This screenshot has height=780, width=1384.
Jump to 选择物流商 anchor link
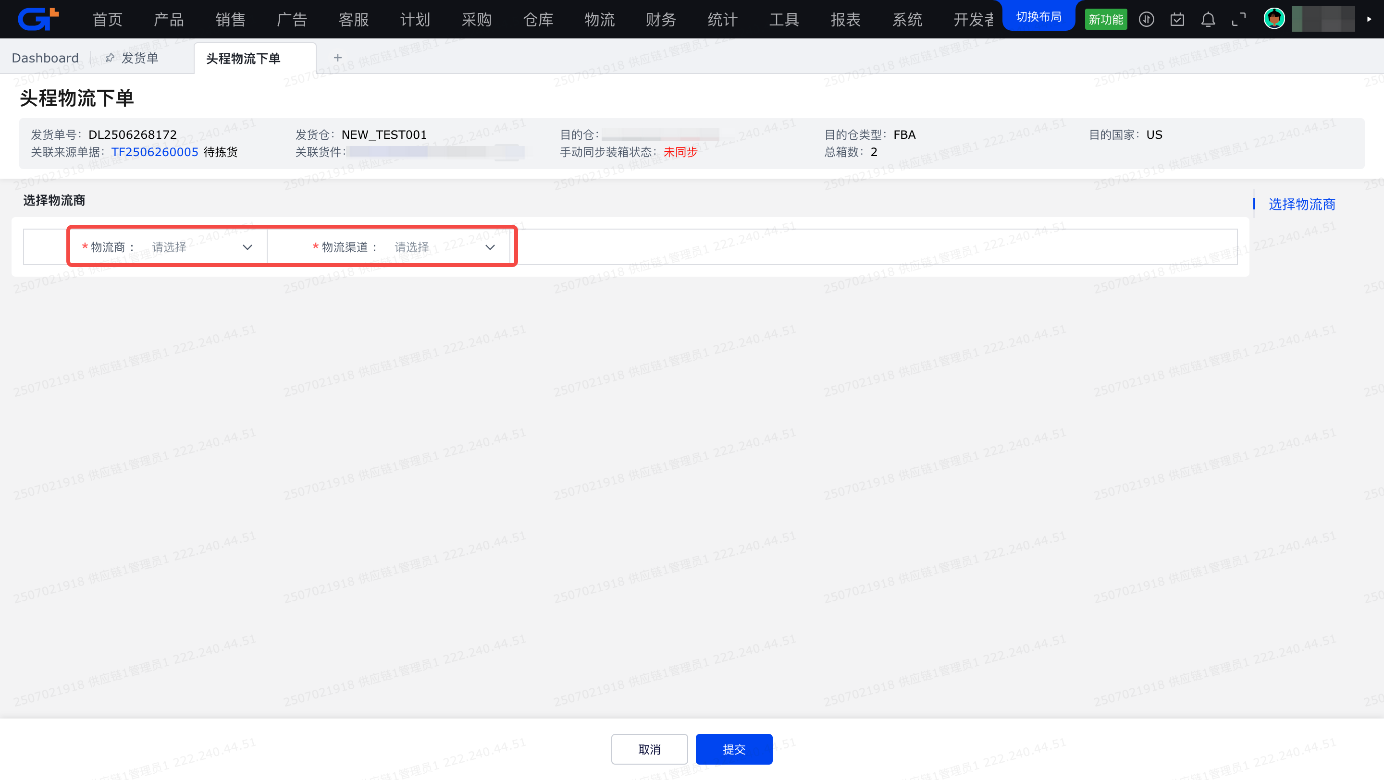pyautogui.click(x=1302, y=204)
